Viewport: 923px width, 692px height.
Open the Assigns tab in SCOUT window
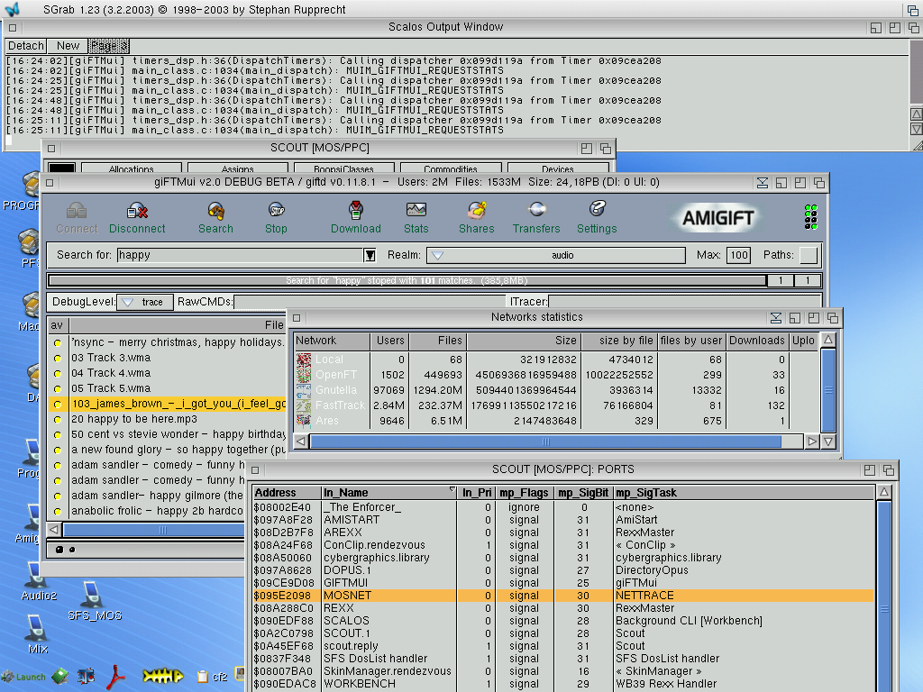[238, 168]
